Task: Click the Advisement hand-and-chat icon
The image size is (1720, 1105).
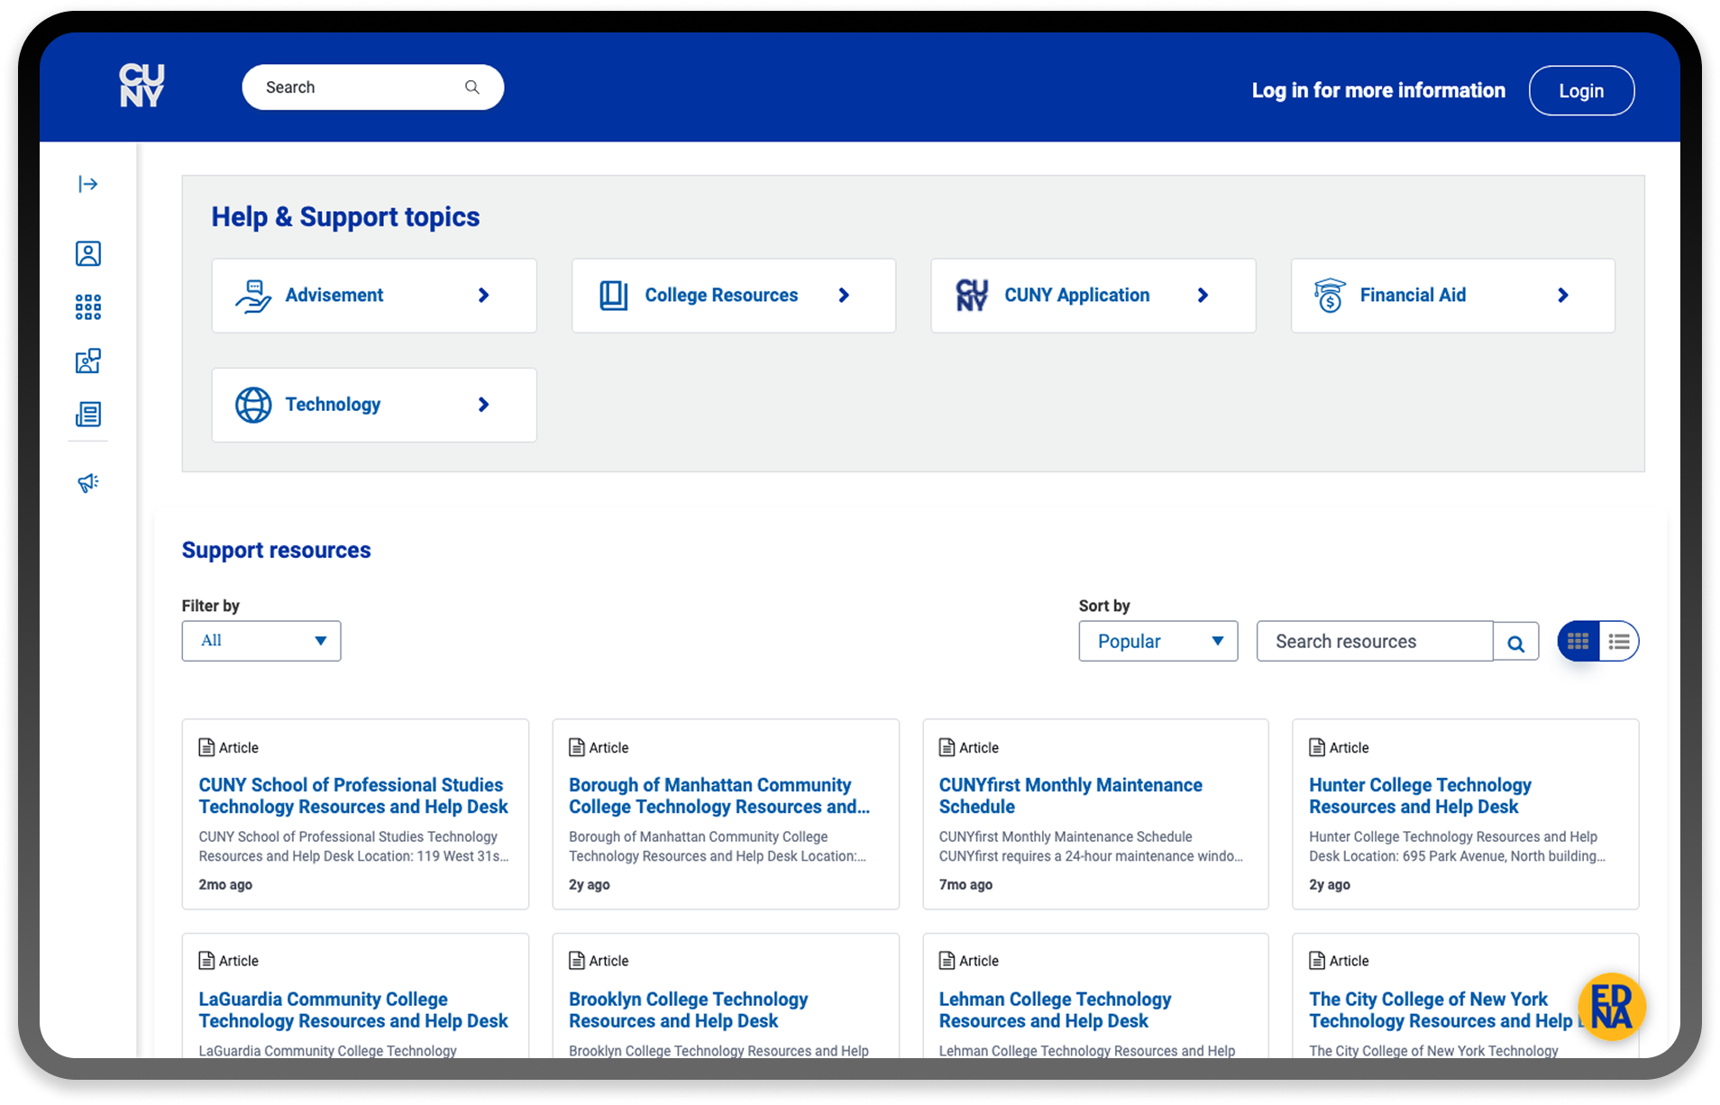Action: click(x=253, y=296)
